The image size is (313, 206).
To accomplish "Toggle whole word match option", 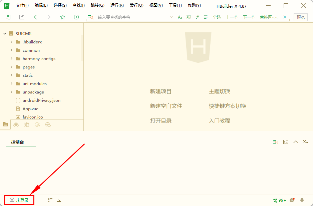I will [x=189, y=17].
